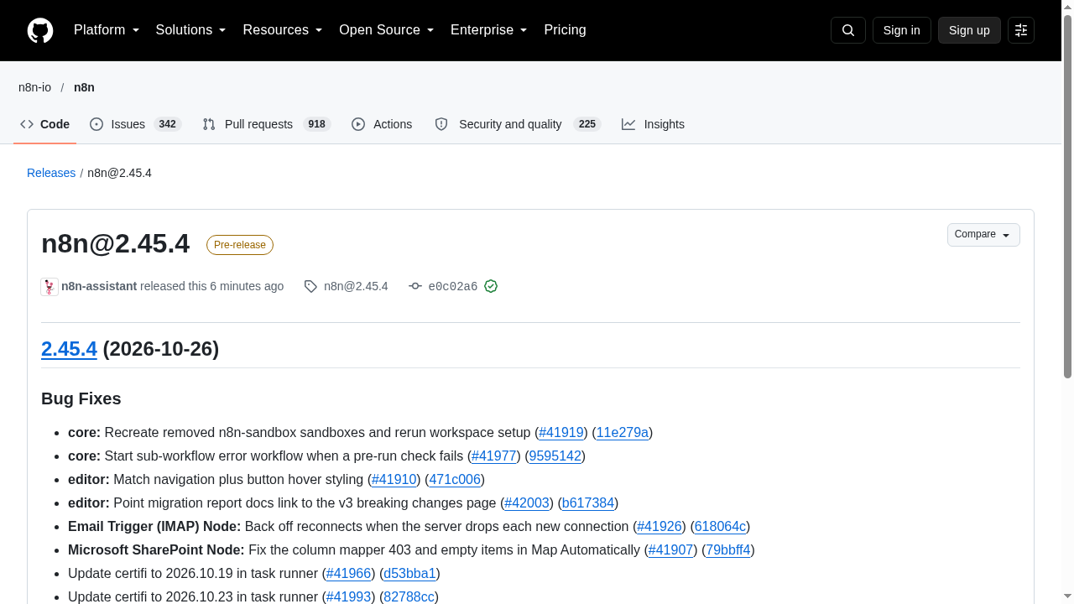Click the Sign in button
This screenshot has width=1074, height=604.
tap(902, 30)
